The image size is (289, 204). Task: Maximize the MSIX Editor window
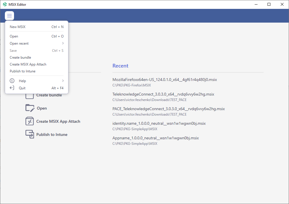[269, 4]
